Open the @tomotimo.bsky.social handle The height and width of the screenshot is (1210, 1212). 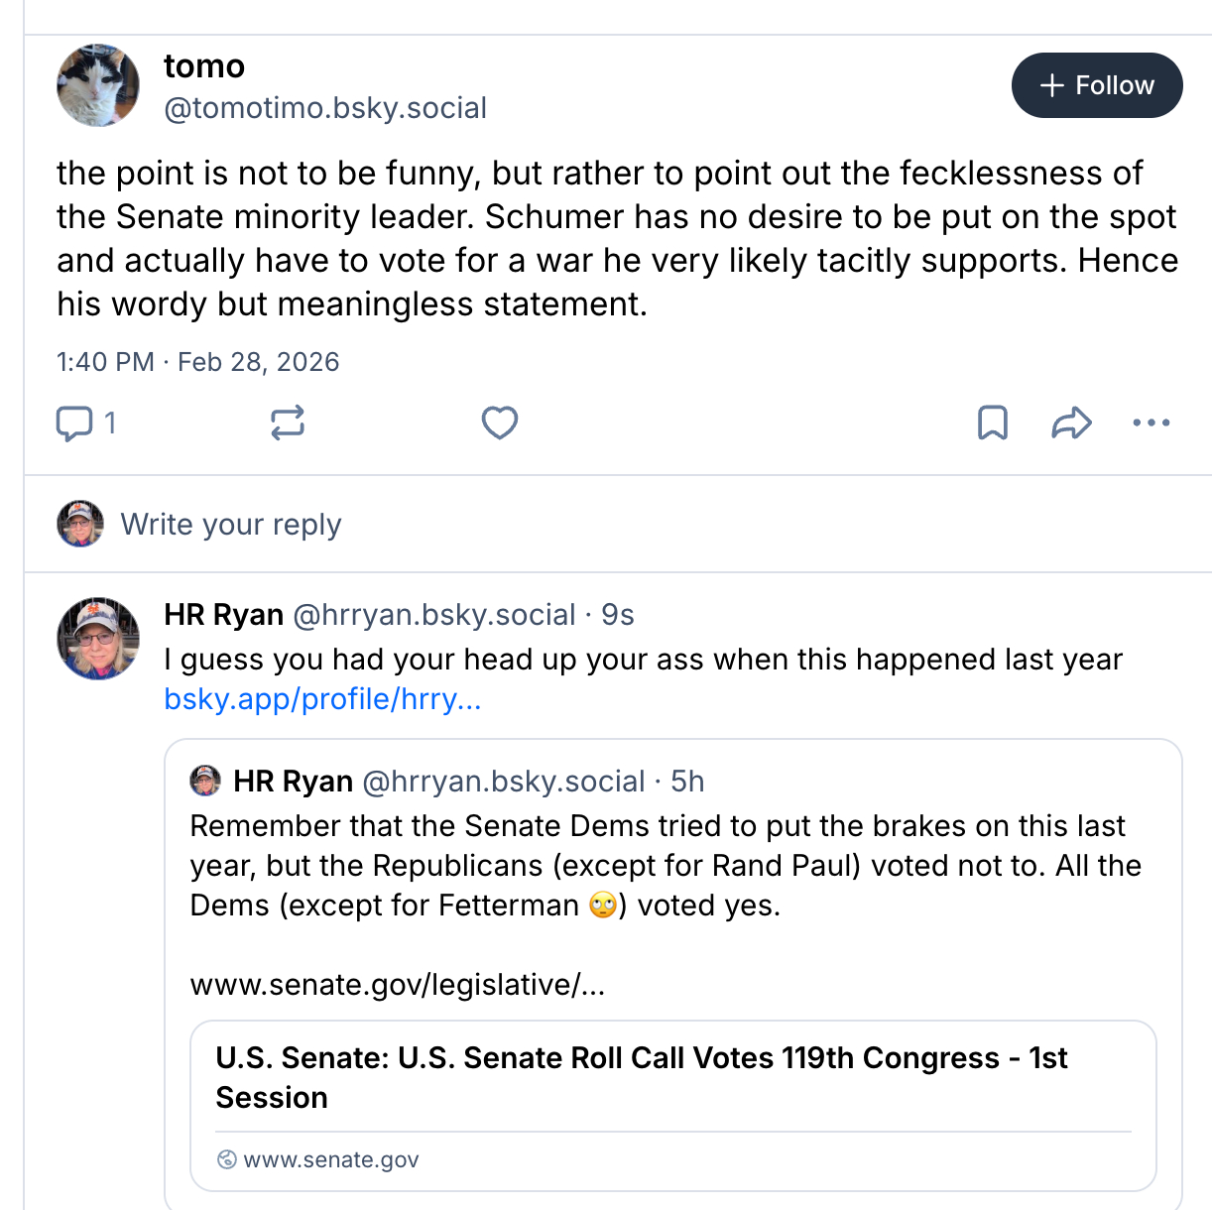click(x=325, y=108)
